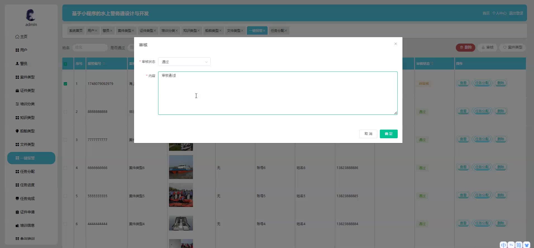Click the 姓名 search input field
The height and width of the screenshot is (248, 534).
coord(90,47)
